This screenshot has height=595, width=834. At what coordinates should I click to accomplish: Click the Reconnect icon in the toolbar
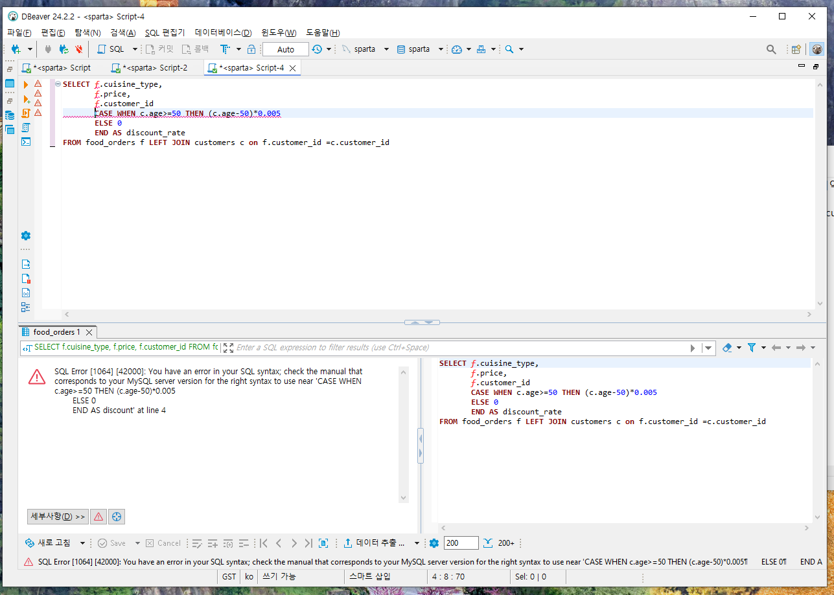(x=64, y=49)
